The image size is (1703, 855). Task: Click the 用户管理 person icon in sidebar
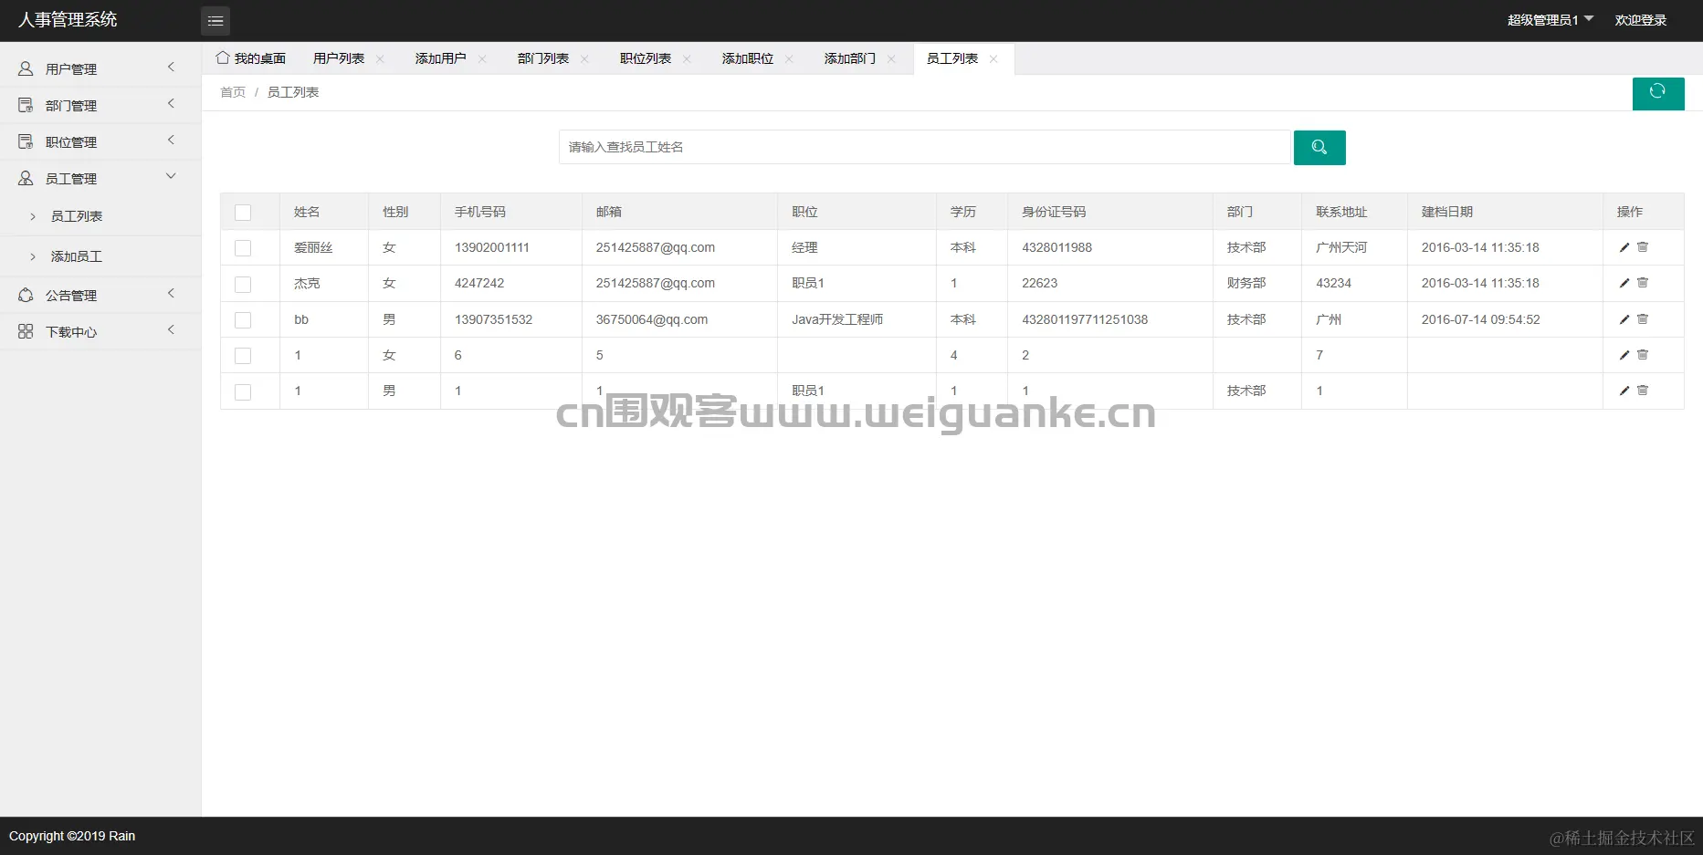(26, 68)
